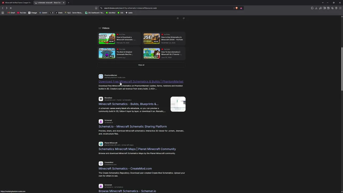The width and height of the screenshot is (343, 193).
Task: Open the Gmail bookmark
Action: coord(11,13)
